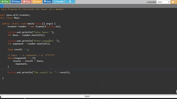The image size is (177, 99).
Task: Save the current code
Action: pos(47,2)
